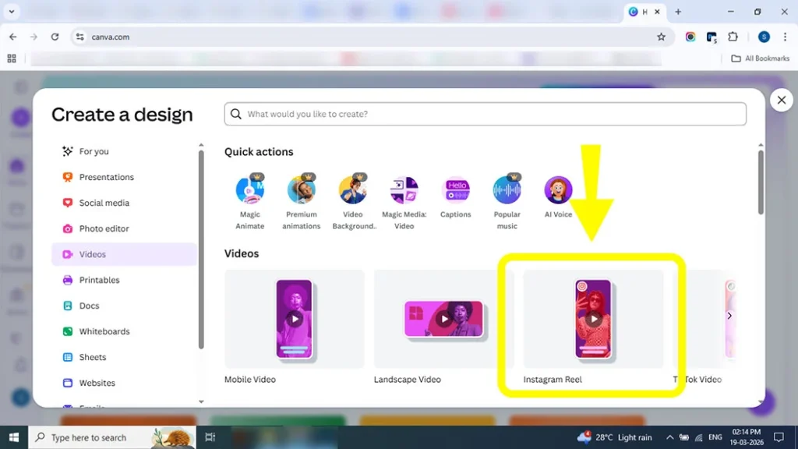
Task: Bookmark this page with the star icon
Action: click(661, 37)
